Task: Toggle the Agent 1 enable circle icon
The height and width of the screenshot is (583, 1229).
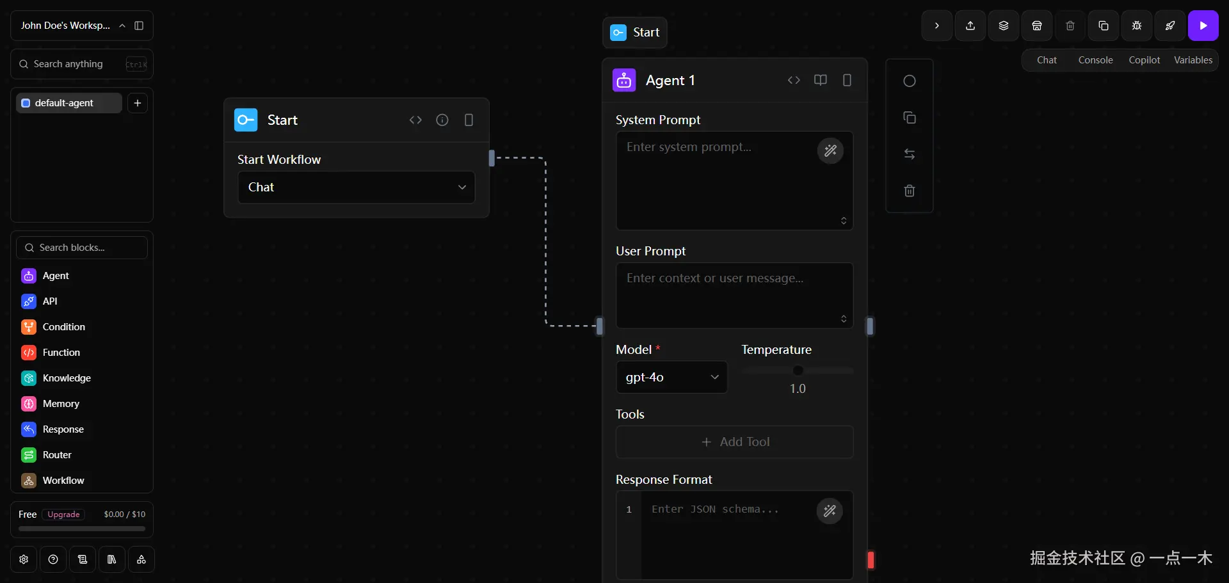Action: click(909, 81)
